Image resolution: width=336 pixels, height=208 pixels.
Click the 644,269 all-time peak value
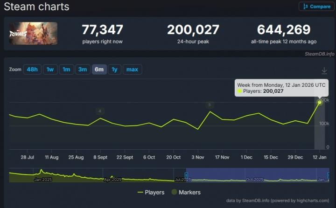point(284,29)
